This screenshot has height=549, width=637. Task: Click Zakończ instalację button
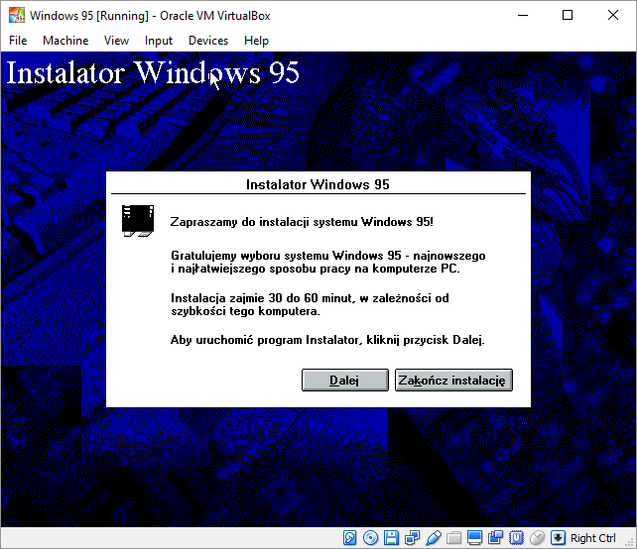[x=453, y=381]
